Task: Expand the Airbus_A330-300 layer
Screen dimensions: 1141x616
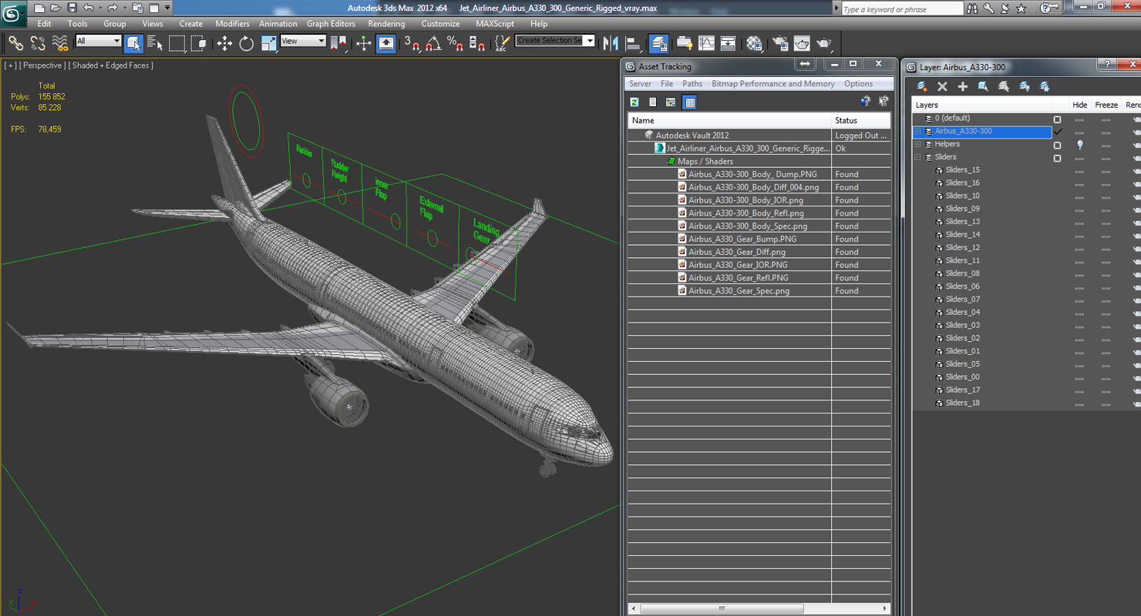Action: pyautogui.click(x=917, y=132)
